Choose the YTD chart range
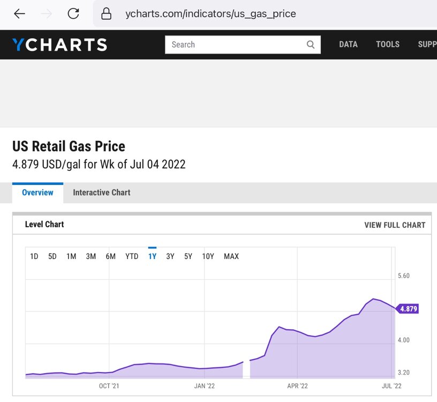437x402 pixels. click(132, 256)
